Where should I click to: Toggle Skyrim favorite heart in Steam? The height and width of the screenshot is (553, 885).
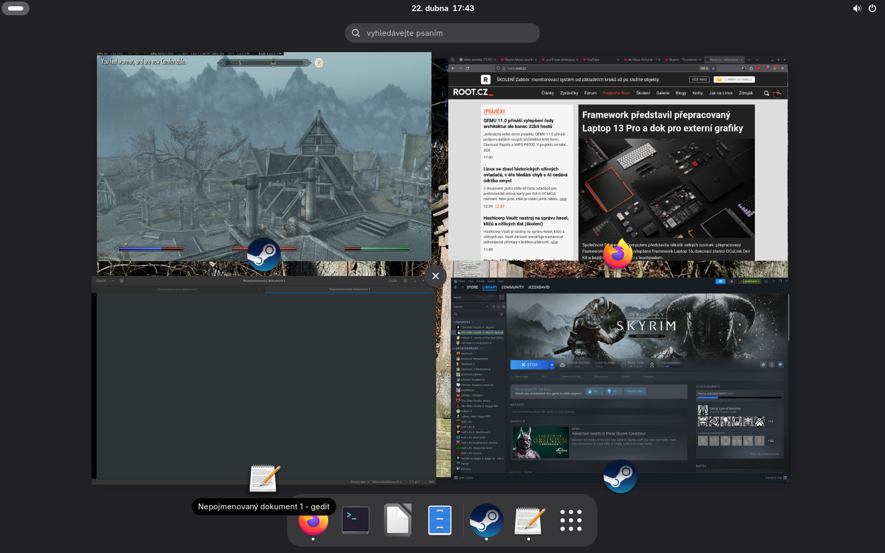pyautogui.click(x=780, y=364)
